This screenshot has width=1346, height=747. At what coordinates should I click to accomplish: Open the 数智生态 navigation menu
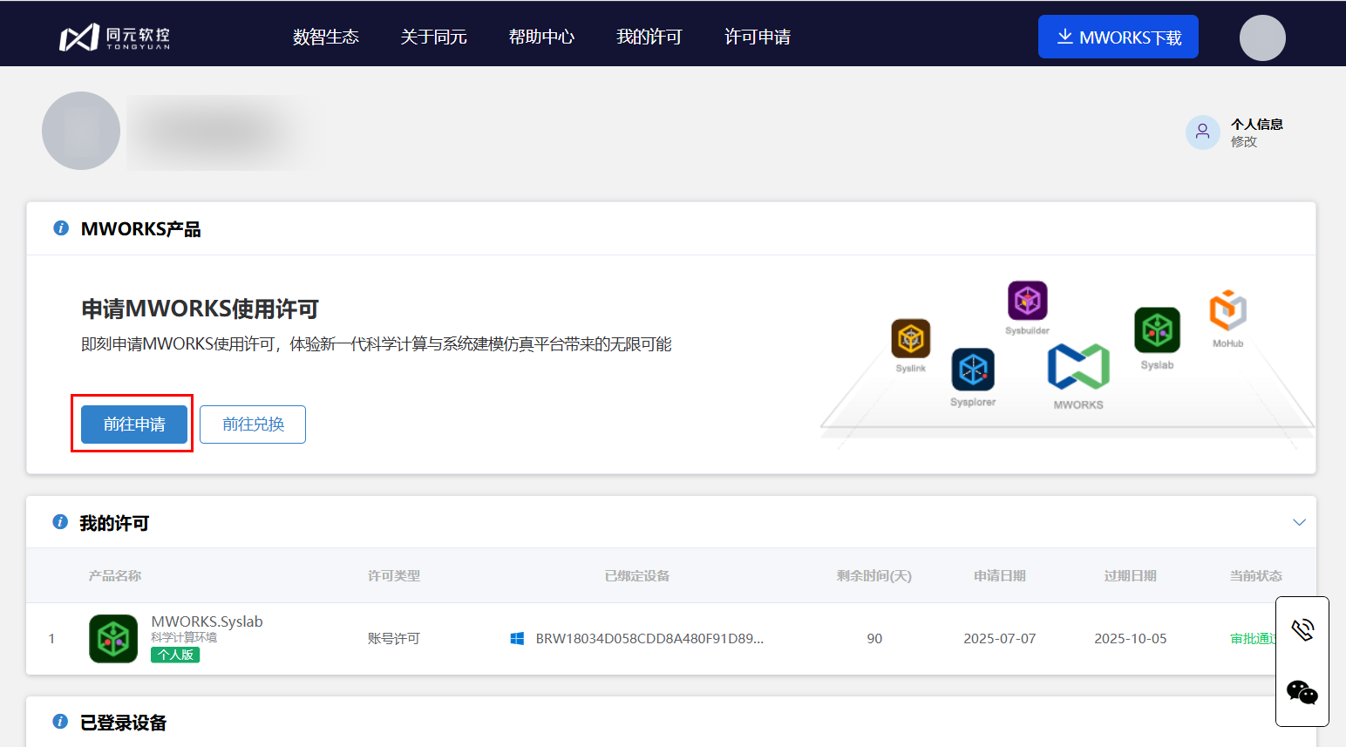[326, 37]
